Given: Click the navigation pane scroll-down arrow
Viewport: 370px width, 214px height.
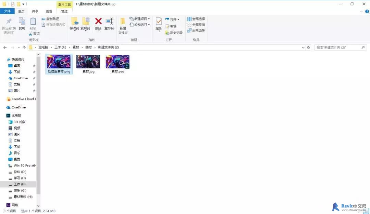Looking at the screenshot, I should (38, 206).
